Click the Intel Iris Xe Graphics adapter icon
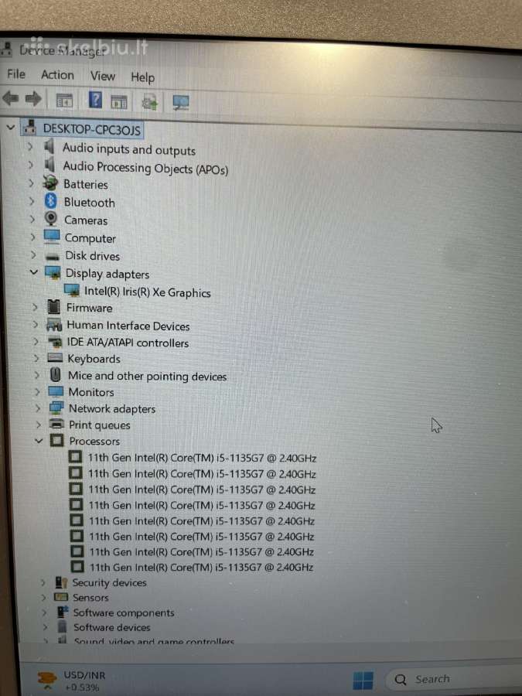The width and height of the screenshot is (522, 696). click(71, 290)
